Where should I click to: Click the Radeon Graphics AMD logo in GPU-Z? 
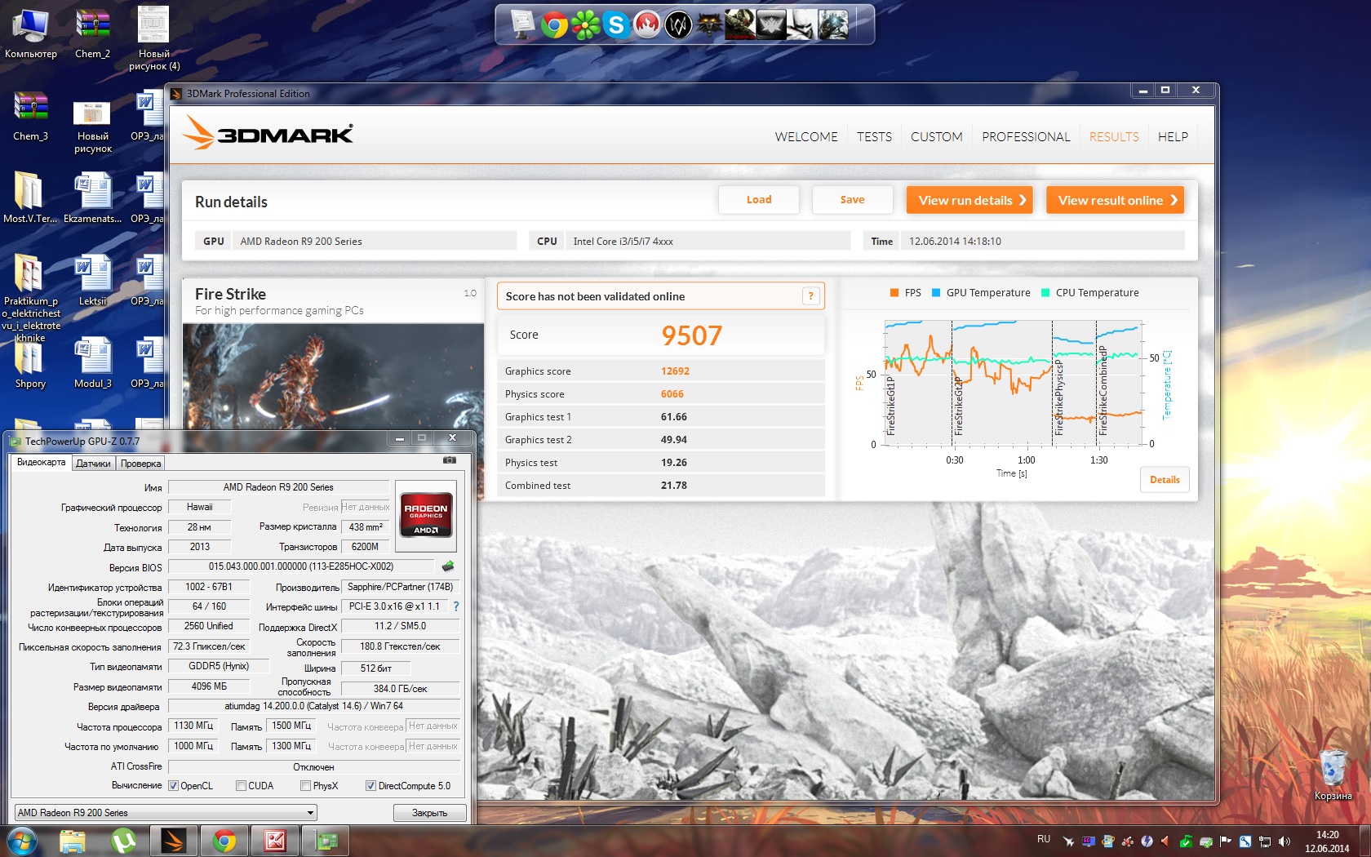point(426,517)
